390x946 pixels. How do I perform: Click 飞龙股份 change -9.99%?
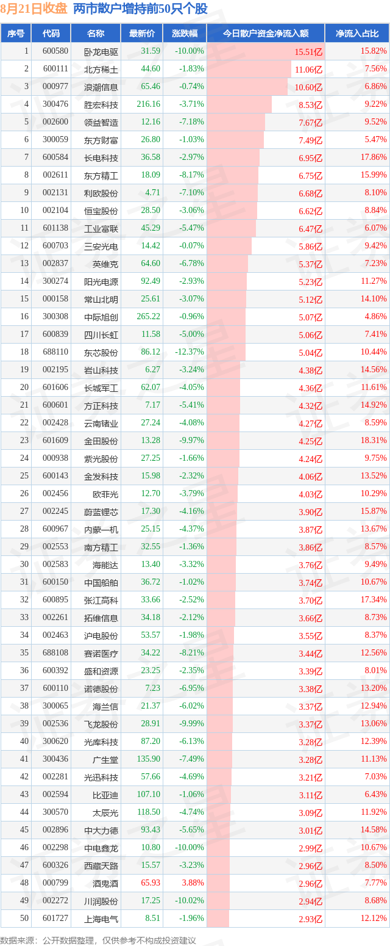(x=191, y=724)
